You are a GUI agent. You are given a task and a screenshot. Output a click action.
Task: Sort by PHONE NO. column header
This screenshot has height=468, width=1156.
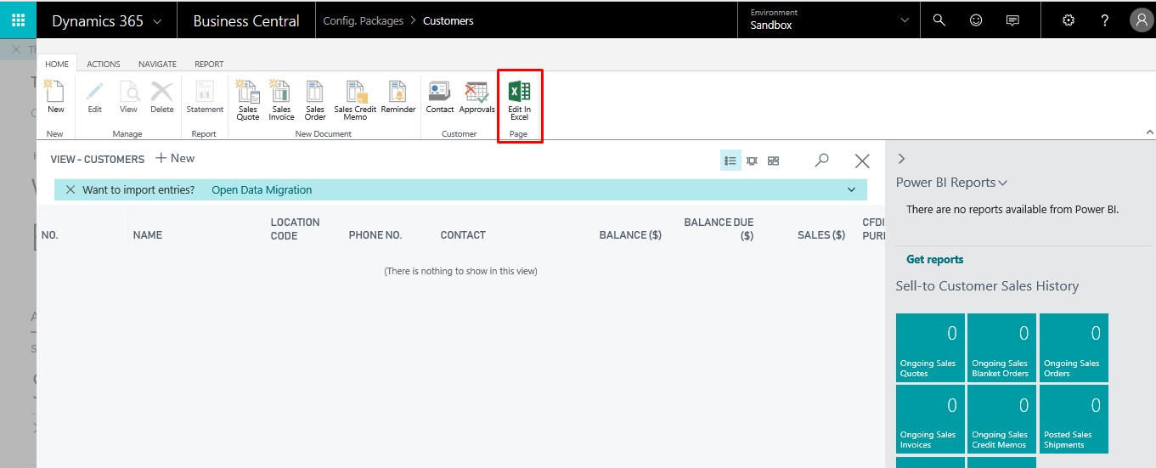tap(375, 235)
